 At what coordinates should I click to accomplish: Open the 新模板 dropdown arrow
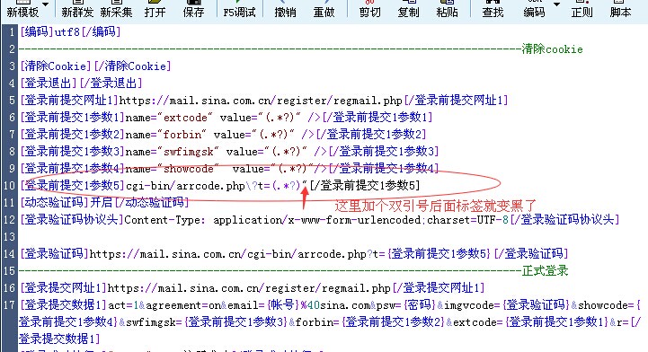coord(45,4)
